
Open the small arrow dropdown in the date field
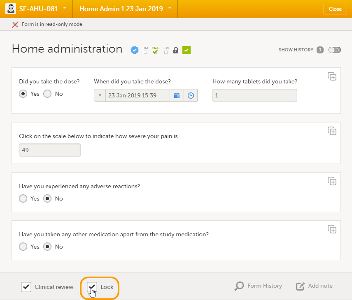(100, 95)
